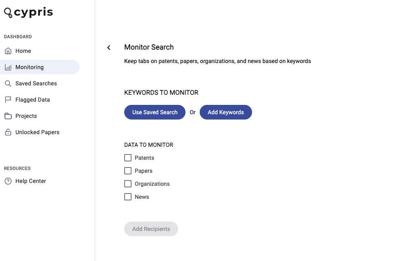
Task: Enable the Patents checkbox
Action: [128, 158]
